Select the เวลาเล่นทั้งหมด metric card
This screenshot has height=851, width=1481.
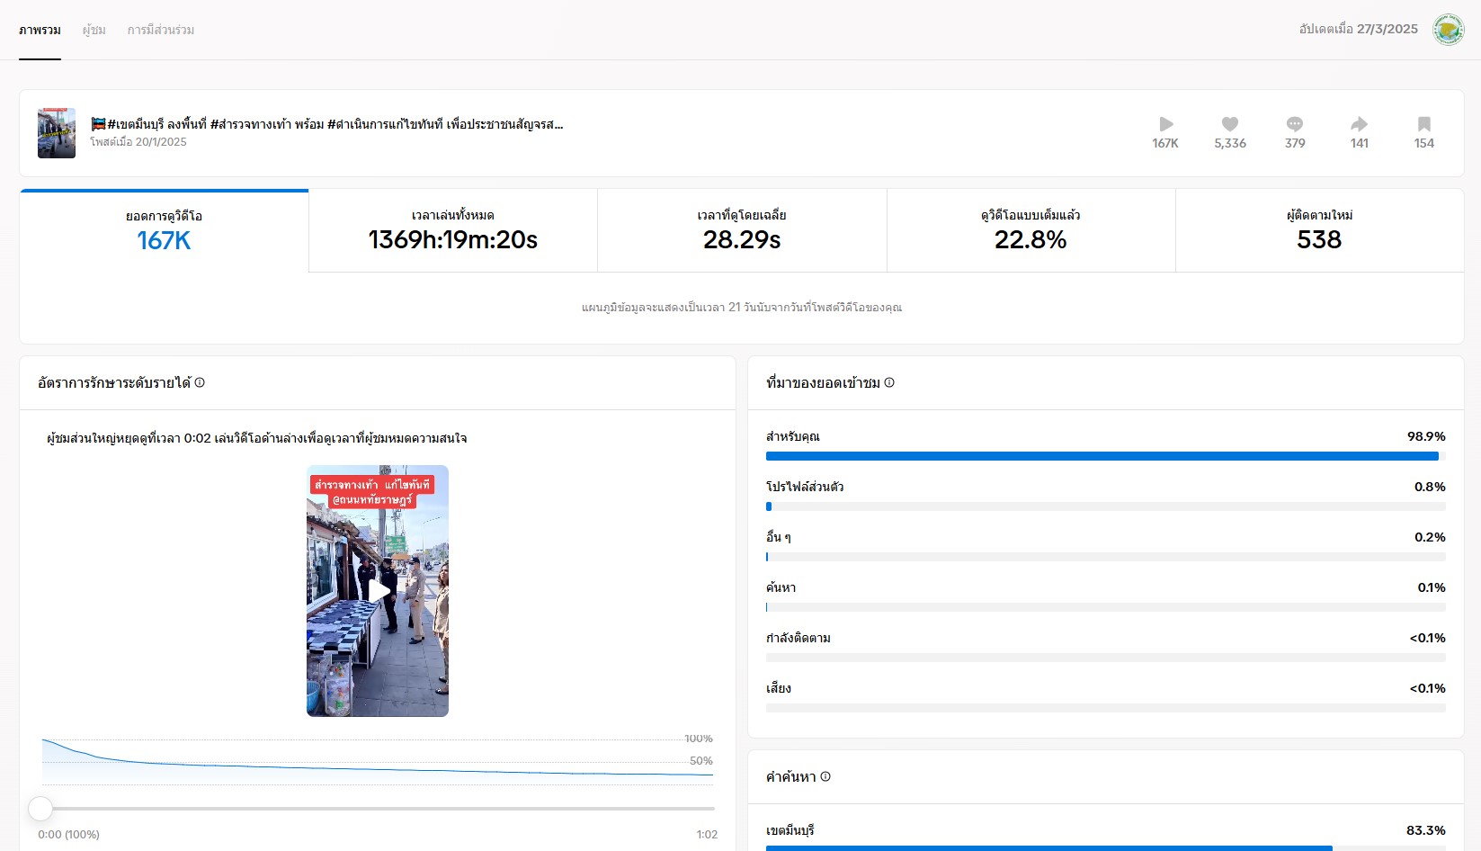[452, 230]
